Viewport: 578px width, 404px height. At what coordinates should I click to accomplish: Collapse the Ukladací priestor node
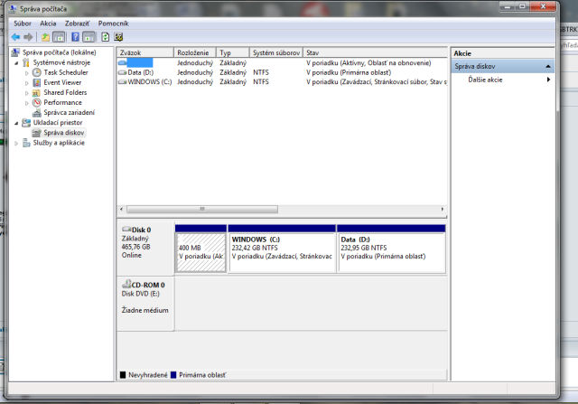(16, 123)
